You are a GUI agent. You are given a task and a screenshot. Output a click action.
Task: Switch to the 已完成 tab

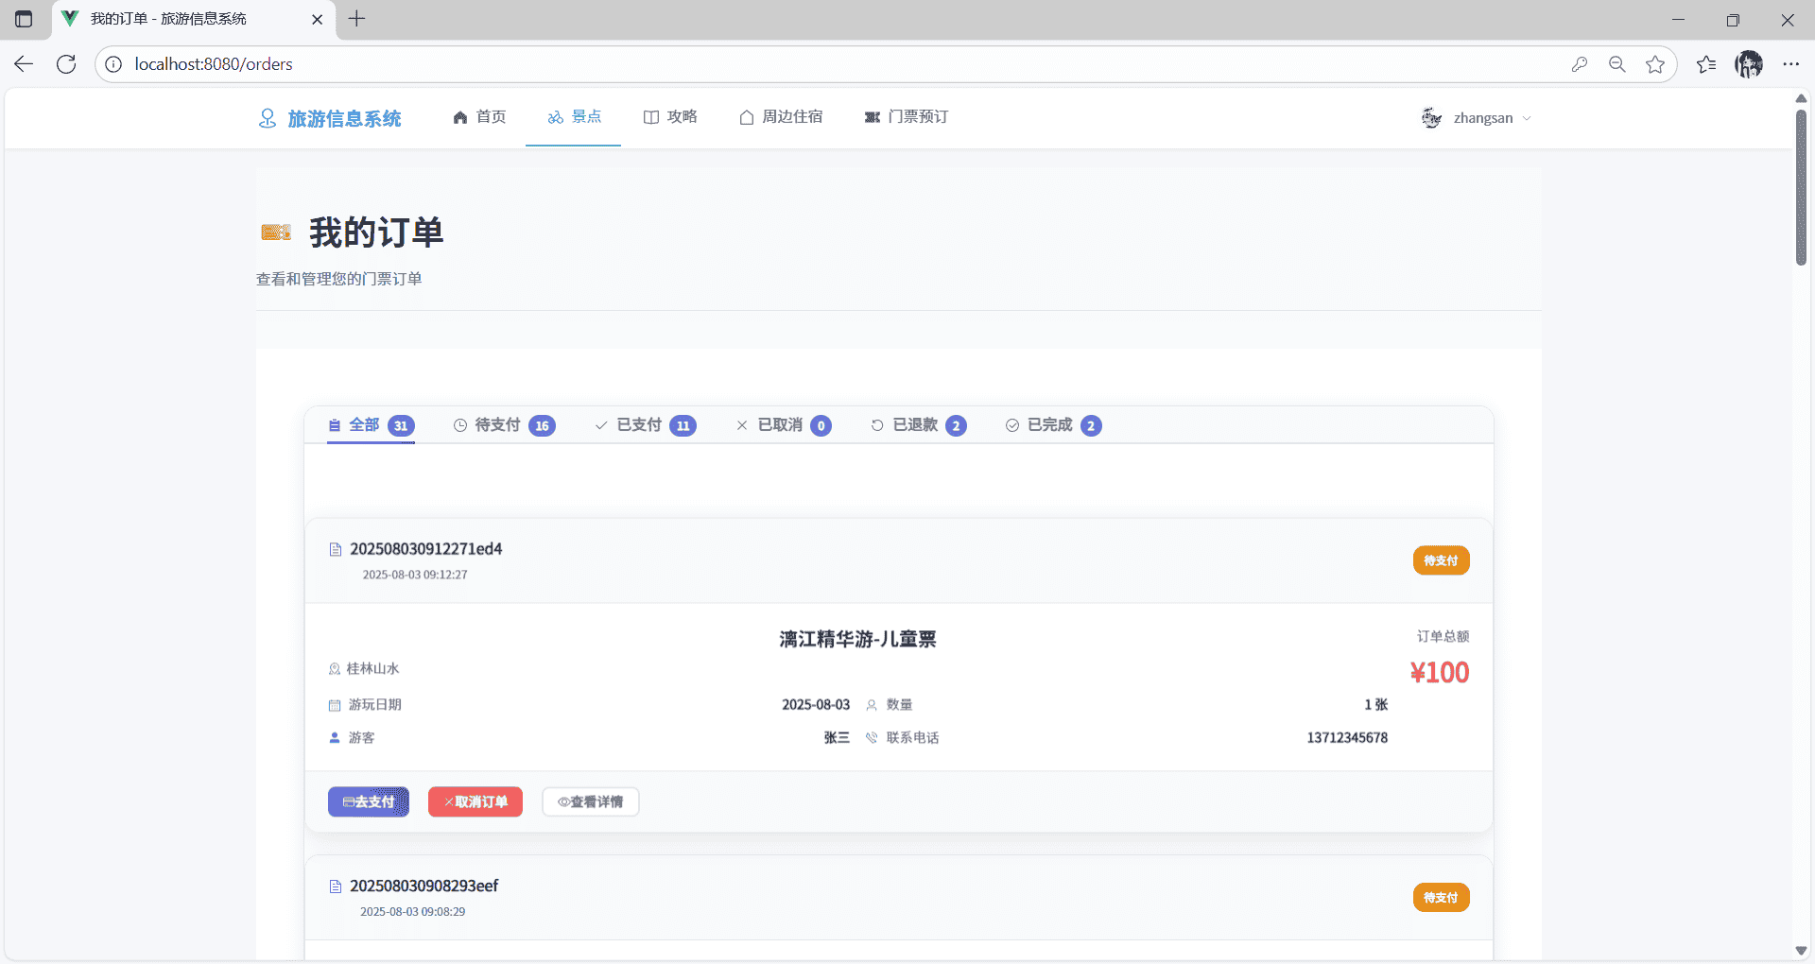click(1053, 425)
